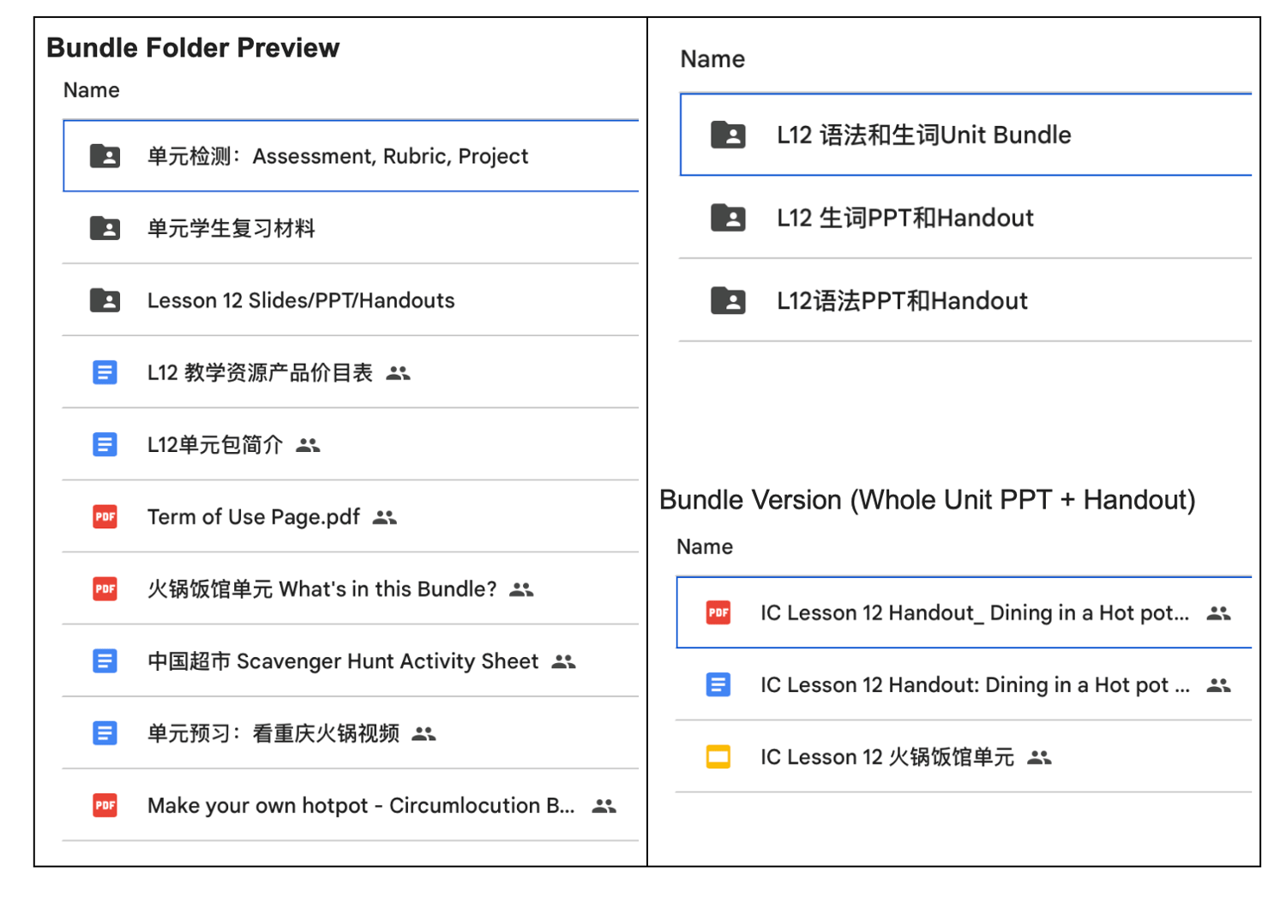Open Make your own hotpot Circumlocution PDF

360,805
